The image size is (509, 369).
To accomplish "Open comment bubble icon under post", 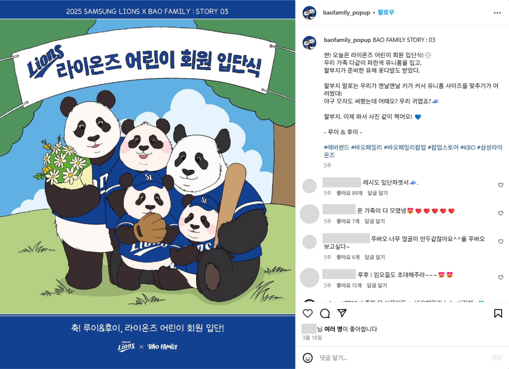I will (325, 313).
